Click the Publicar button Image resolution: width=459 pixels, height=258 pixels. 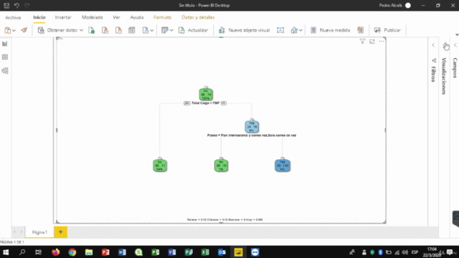click(x=387, y=30)
